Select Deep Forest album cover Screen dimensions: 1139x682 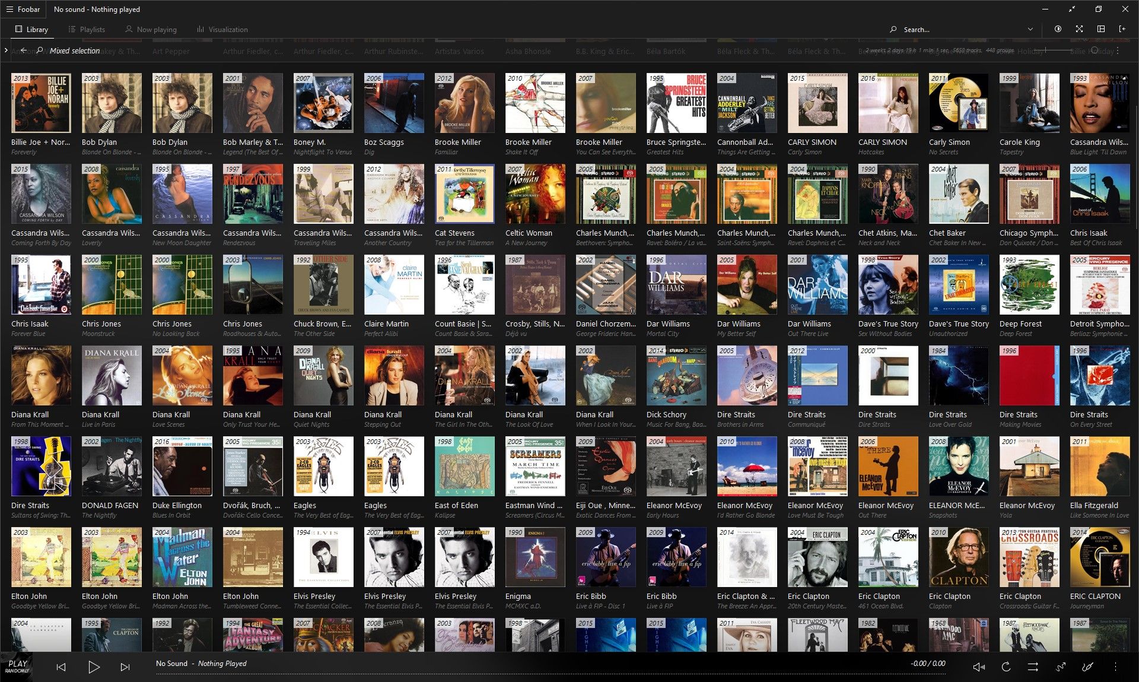pyautogui.click(x=1029, y=284)
